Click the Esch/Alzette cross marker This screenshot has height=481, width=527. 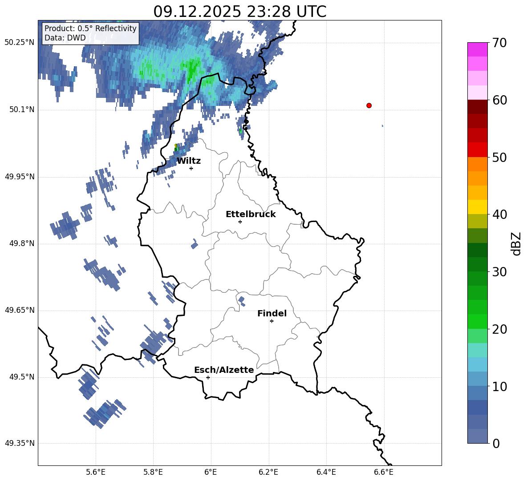pyautogui.click(x=208, y=377)
